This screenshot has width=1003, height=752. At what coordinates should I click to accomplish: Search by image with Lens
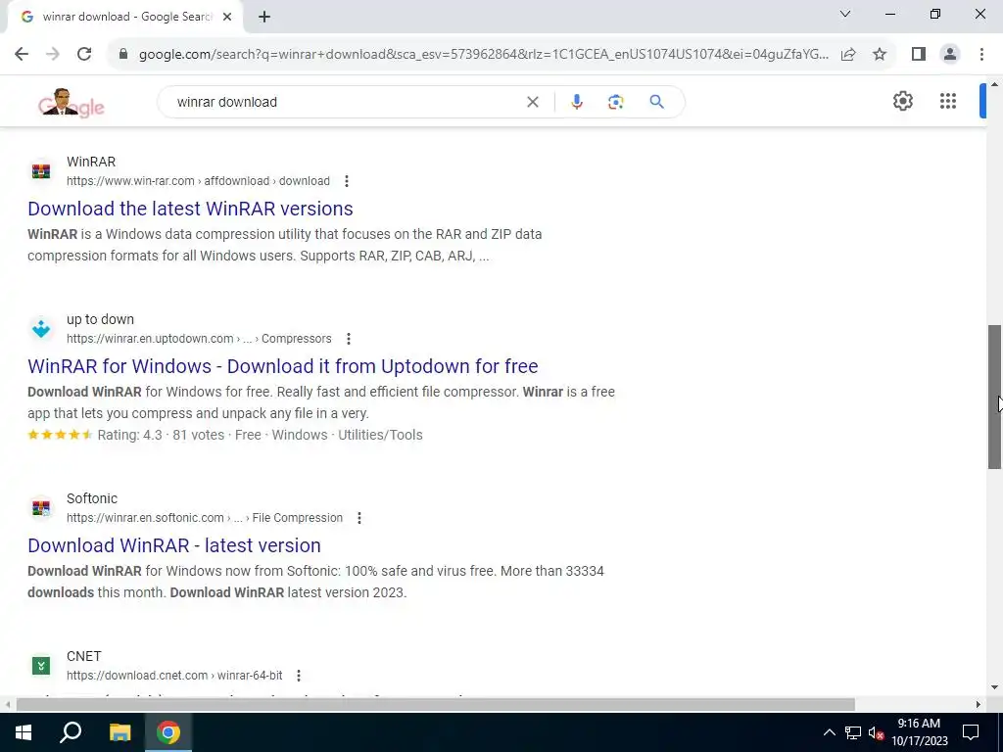[615, 102]
